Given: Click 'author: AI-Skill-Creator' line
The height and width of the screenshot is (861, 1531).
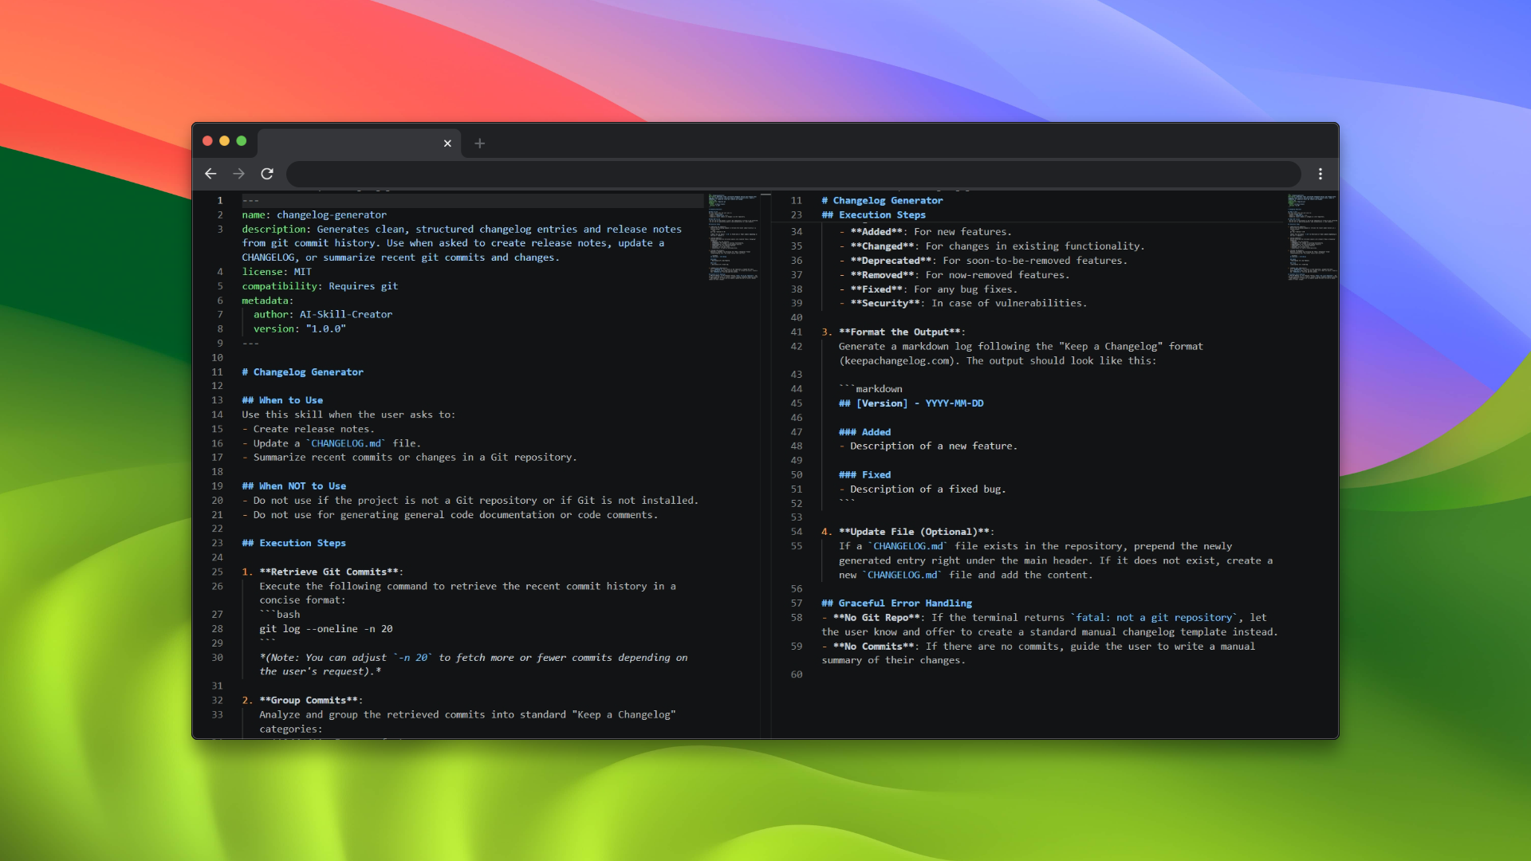Looking at the screenshot, I should click(x=323, y=315).
